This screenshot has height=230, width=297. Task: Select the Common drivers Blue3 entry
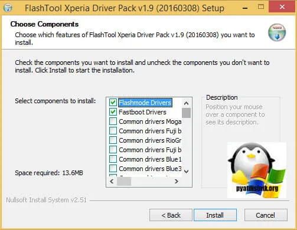tap(150, 169)
